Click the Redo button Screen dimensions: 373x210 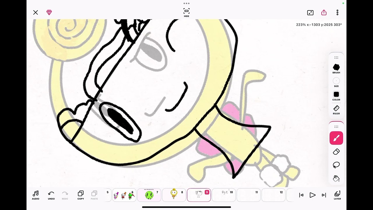pyautogui.click(x=65, y=195)
